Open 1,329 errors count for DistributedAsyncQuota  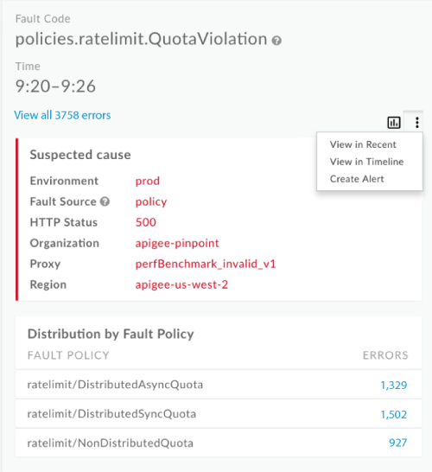(x=393, y=385)
